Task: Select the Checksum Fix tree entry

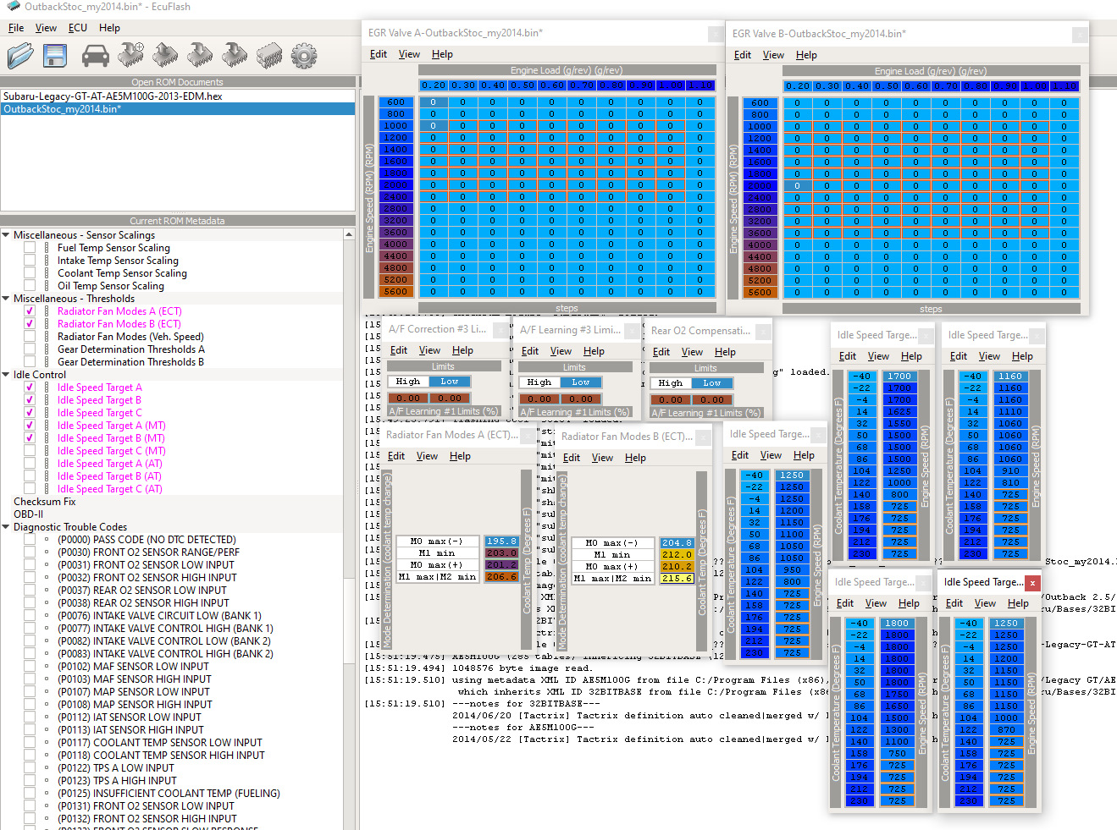Action: (44, 502)
